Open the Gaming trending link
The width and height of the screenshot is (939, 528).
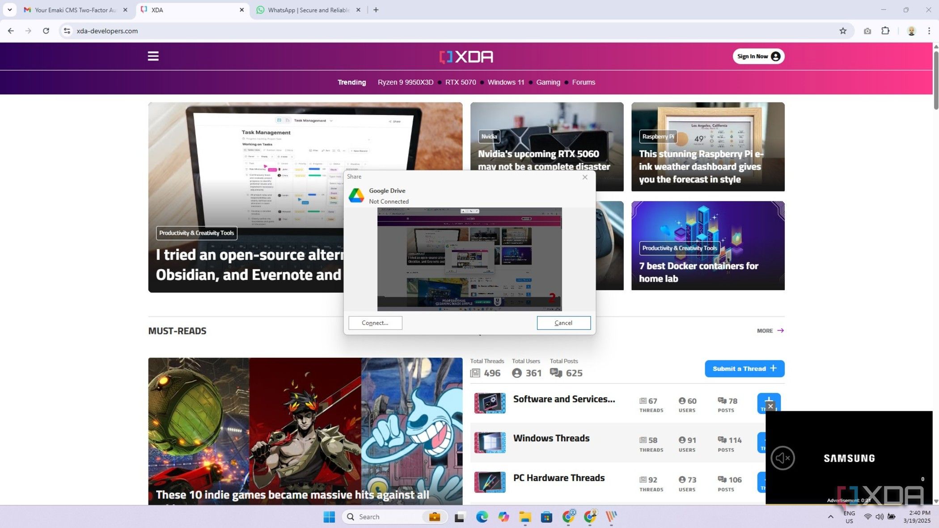[x=548, y=82]
